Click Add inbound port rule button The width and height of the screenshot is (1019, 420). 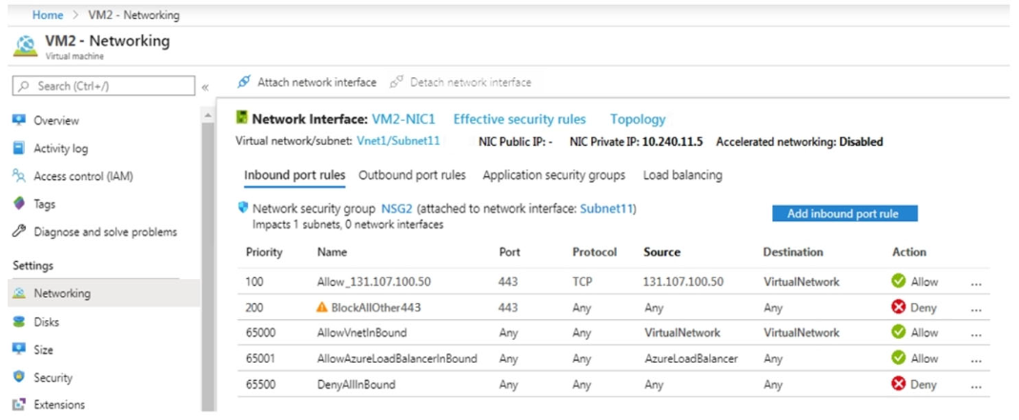845,213
